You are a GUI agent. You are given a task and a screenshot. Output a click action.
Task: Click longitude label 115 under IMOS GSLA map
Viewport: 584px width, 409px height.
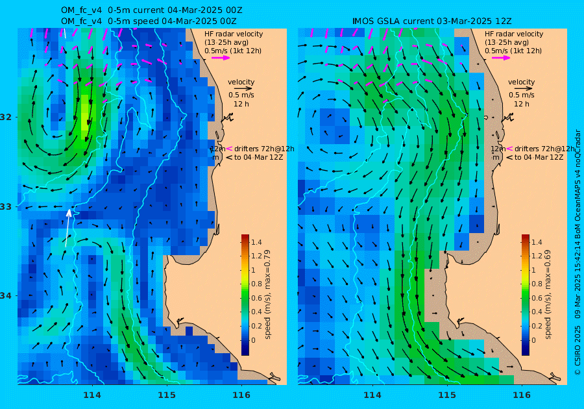447,395
